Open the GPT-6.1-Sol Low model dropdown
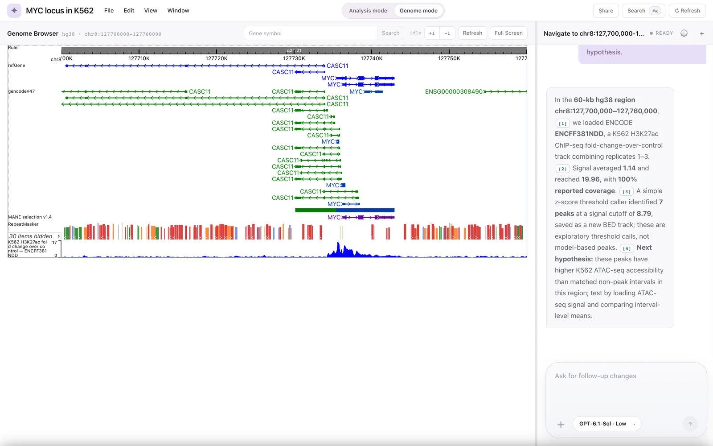The width and height of the screenshot is (713, 446). pyautogui.click(x=607, y=424)
